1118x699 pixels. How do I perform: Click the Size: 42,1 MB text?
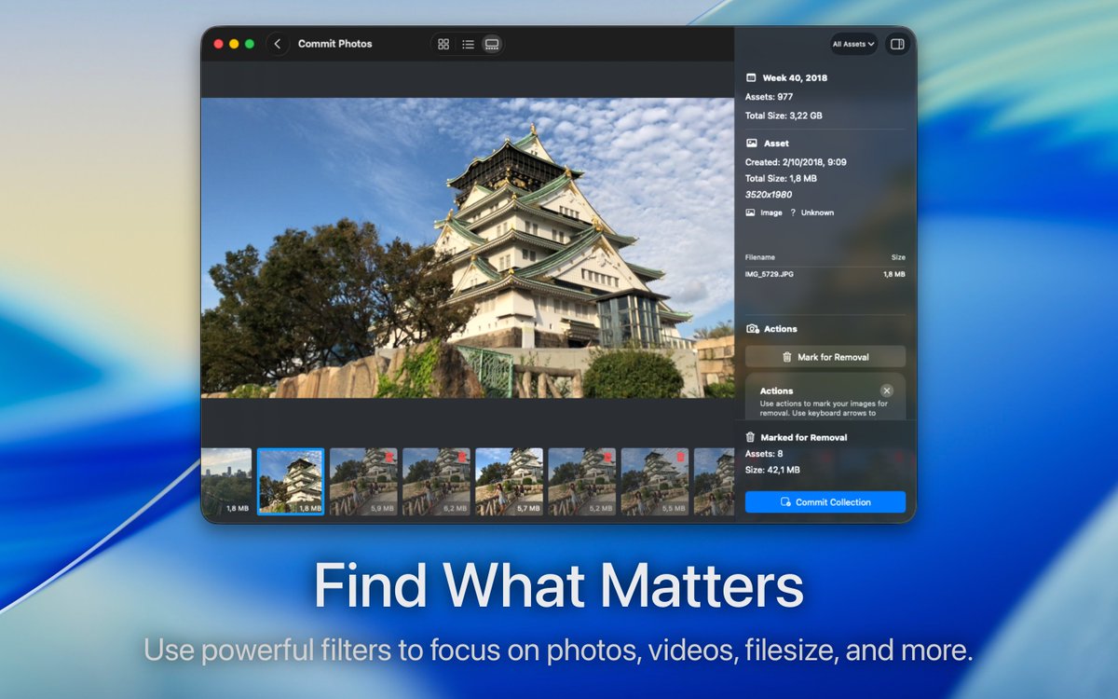(x=772, y=470)
